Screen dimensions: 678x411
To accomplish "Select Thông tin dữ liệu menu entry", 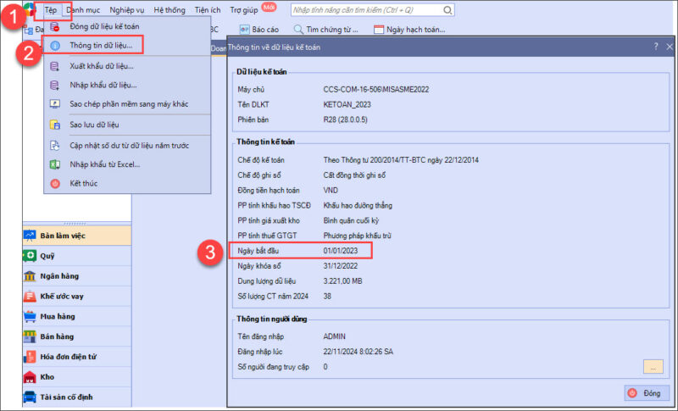I will click(x=100, y=44).
